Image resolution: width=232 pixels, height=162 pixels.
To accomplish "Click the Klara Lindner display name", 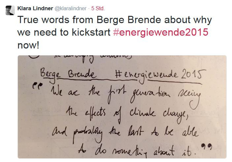I will (x=35, y=9).
